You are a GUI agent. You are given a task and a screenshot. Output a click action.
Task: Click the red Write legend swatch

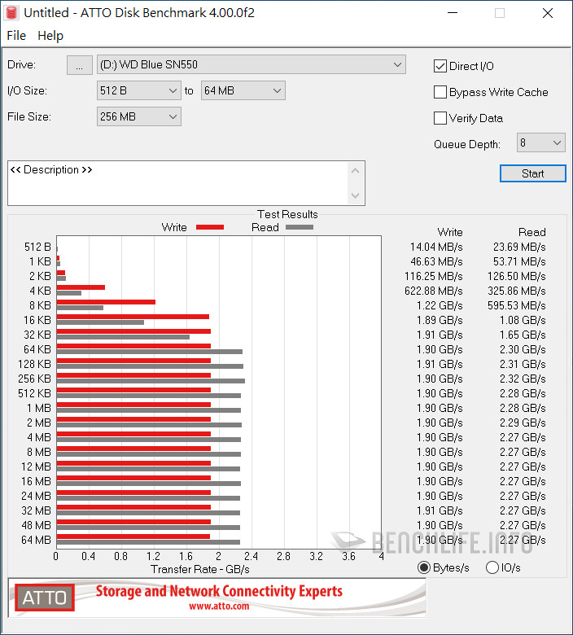pyautogui.click(x=210, y=227)
